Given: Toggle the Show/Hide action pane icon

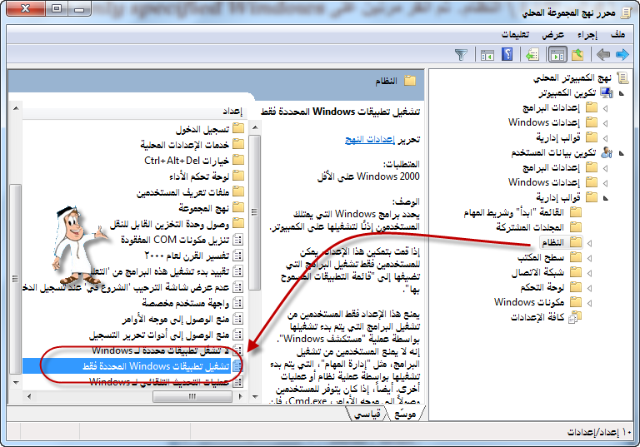Looking at the screenshot, I should coord(487,55).
